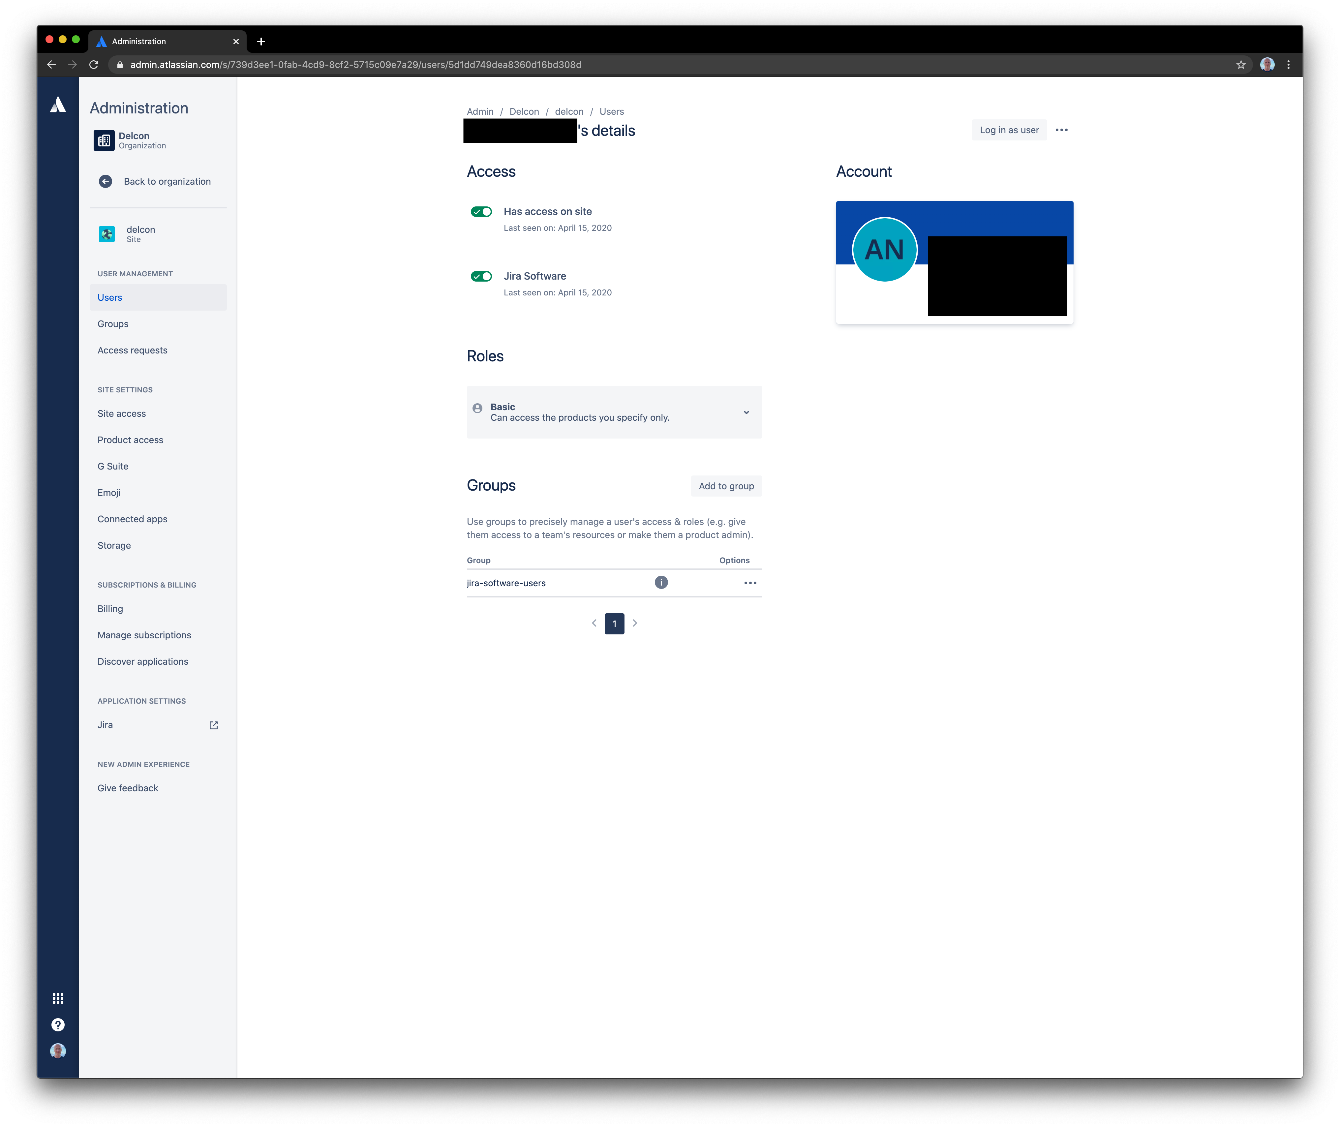Select page 1 in Groups pagination
This screenshot has height=1127, width=1340.
(614, 623)
